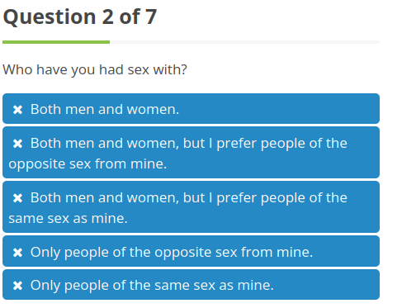This screenshot has height=308, width=402.
Task: Click the X icon on the 'prefer opposite sex' answer
Action: 17,144
